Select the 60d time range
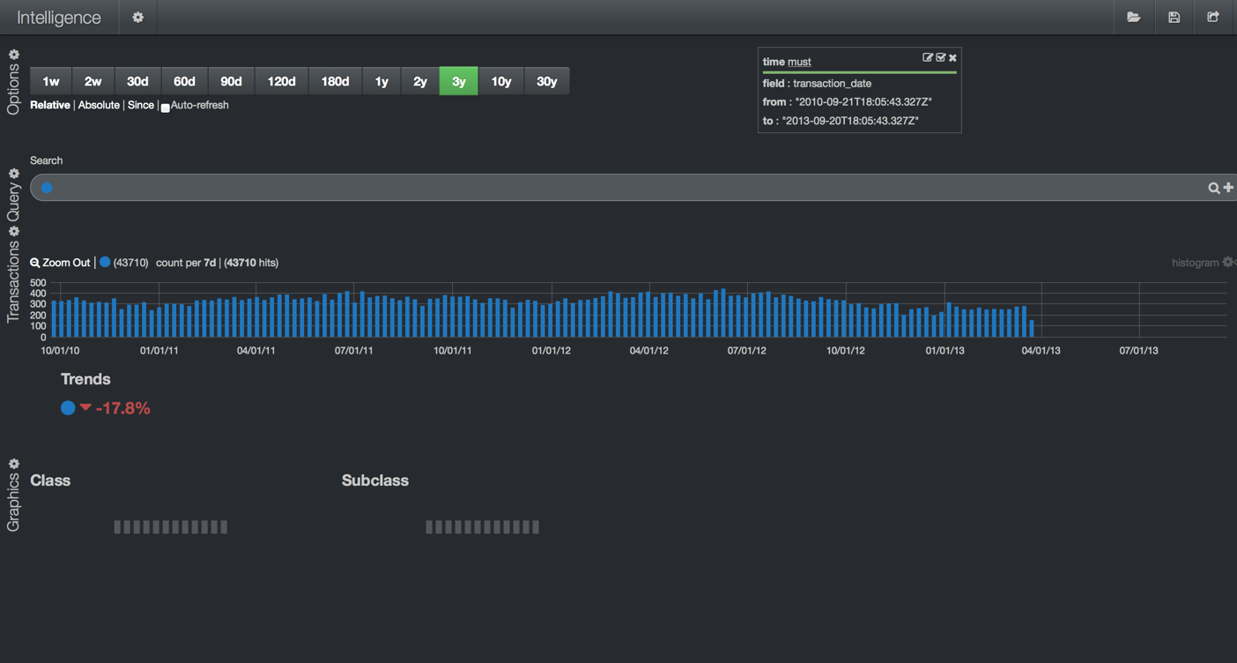The width and height of the screenshot is (1237, 663). tap(184, 81)
